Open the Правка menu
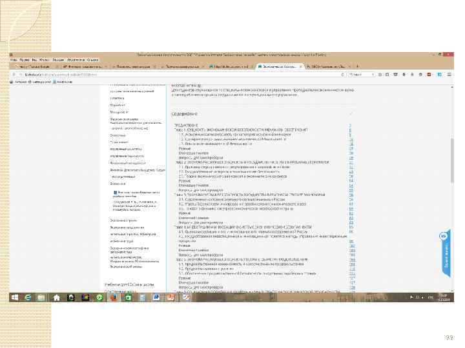The width and height of the screenshot is (465, 348). click(25, 60)
